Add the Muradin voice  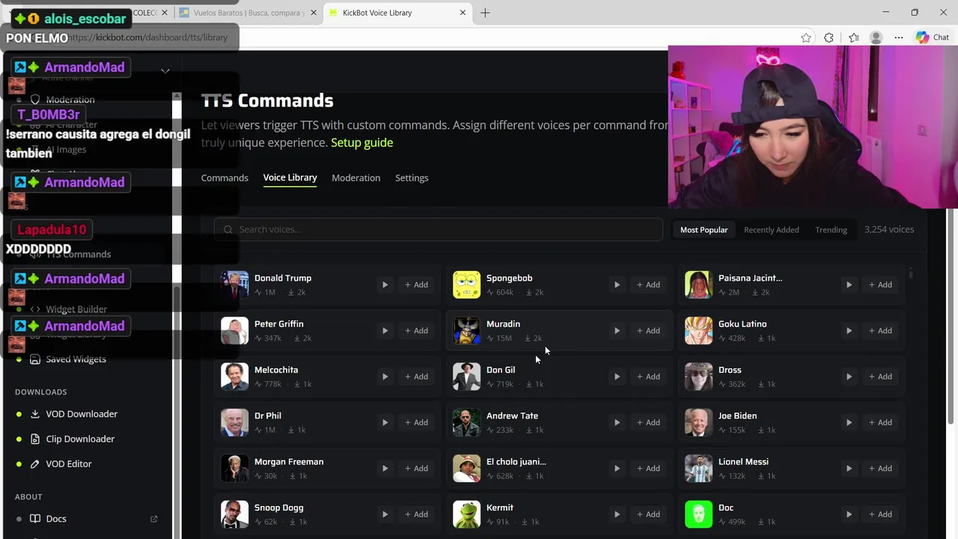(648, 330)
